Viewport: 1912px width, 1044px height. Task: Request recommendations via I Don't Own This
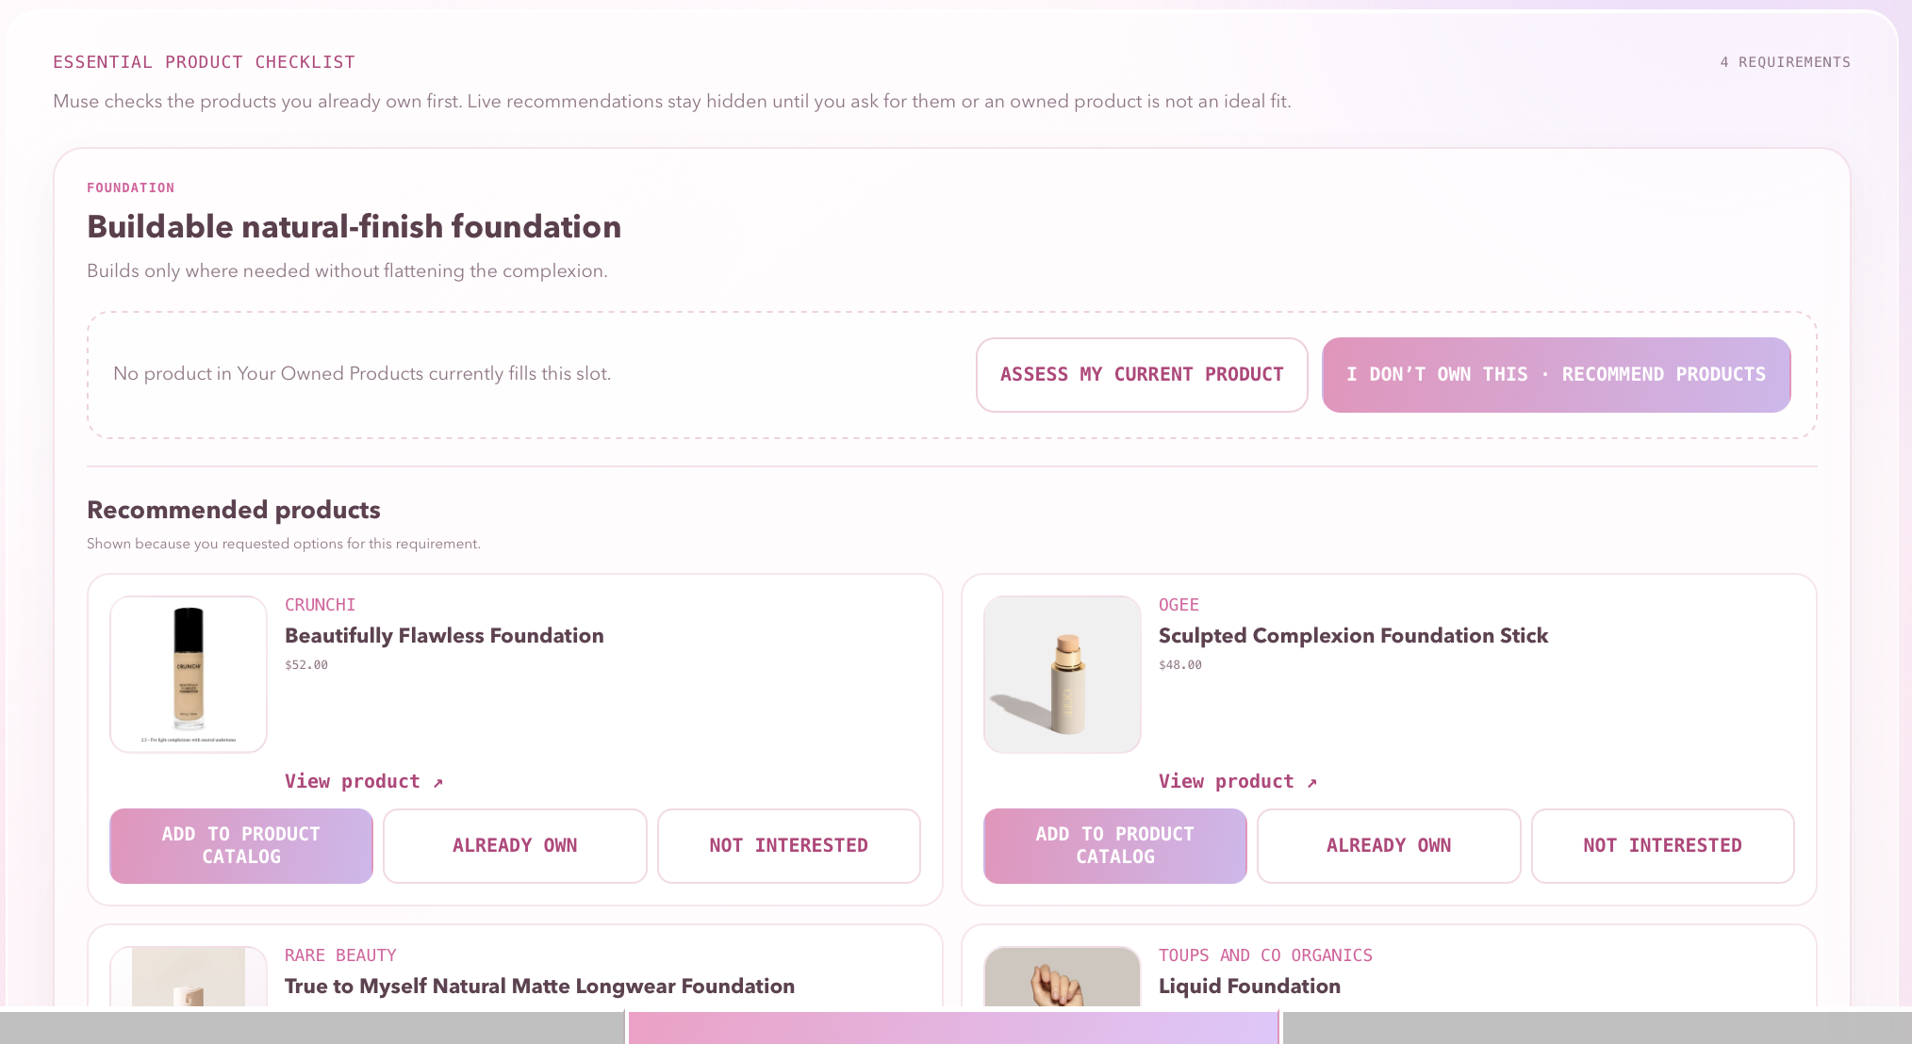[x=1556, y=375]
